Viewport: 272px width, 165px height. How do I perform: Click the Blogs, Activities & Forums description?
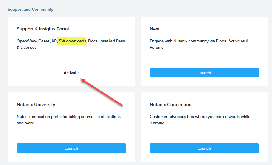tap(199, 44)
